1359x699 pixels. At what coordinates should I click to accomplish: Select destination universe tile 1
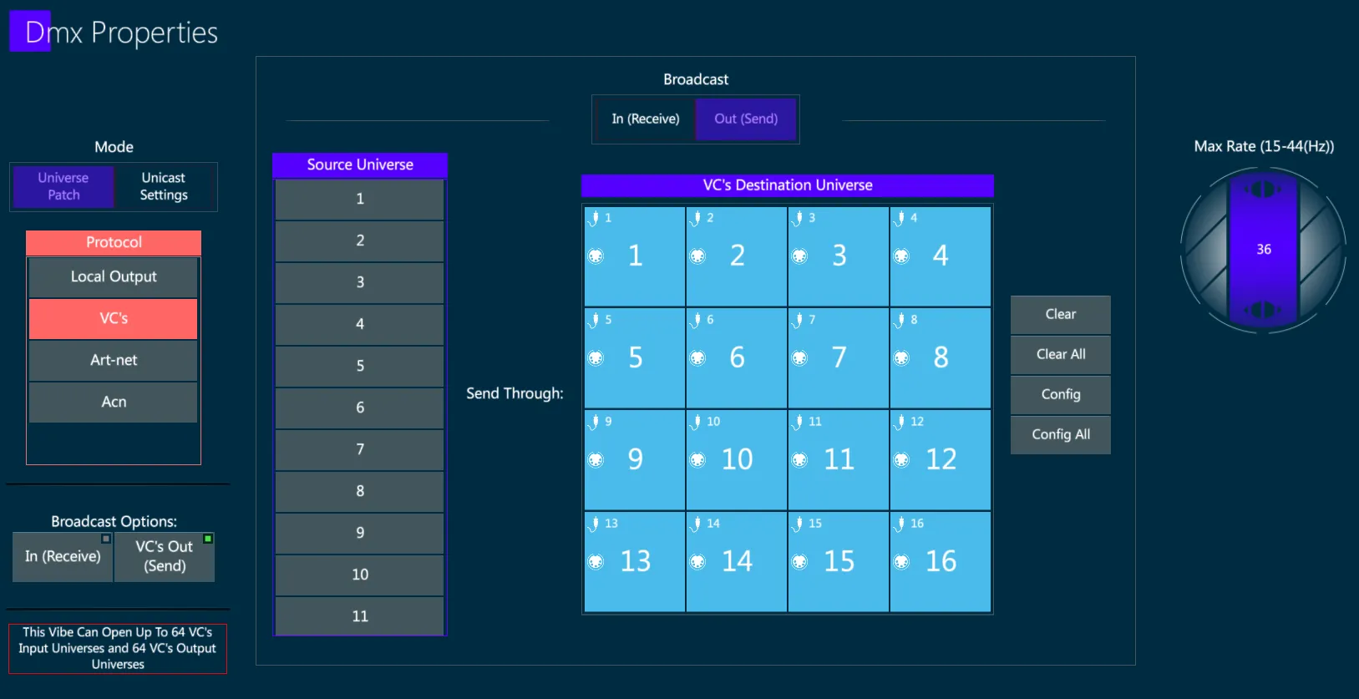635,256
